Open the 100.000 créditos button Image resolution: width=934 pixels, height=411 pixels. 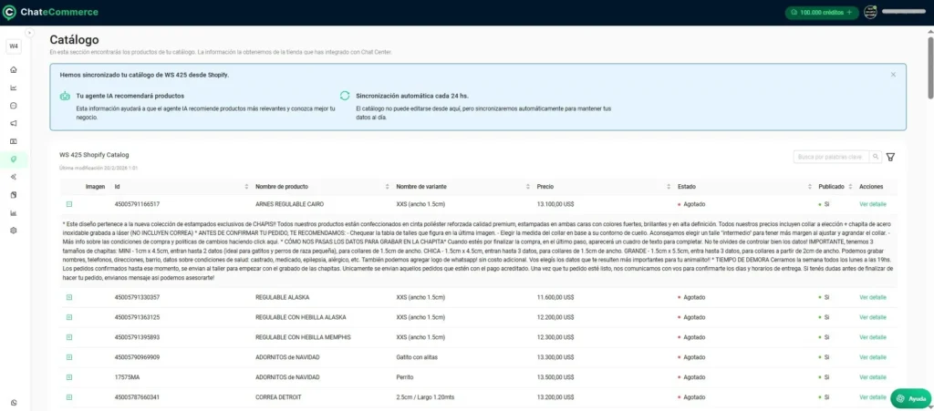pos(822,12)
